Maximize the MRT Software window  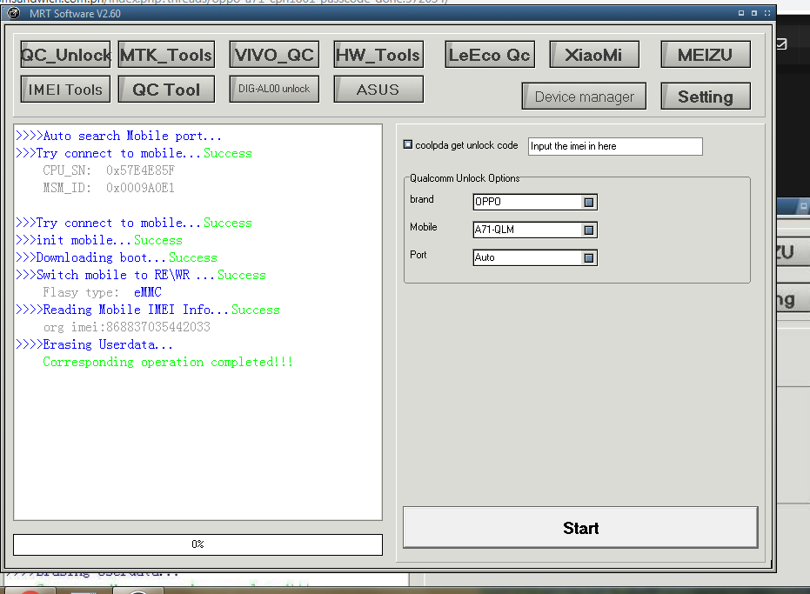[754, 13]
